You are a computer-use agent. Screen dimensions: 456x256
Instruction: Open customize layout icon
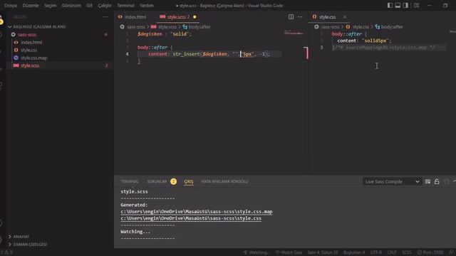coord(416,5)
